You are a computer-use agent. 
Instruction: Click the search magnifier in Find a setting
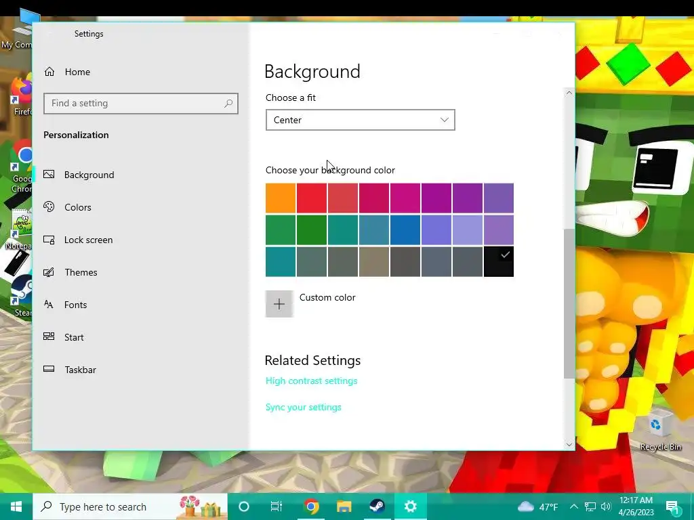click(228, 104)
